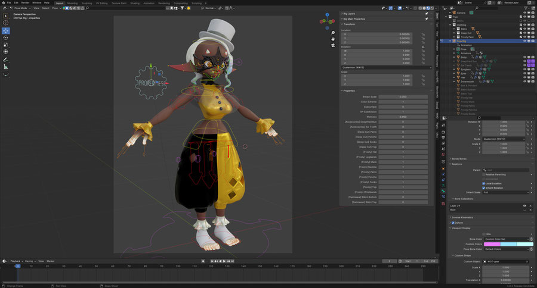Open the Render menu
Viewport: 537px width, 288px height.
coord(25,3)
